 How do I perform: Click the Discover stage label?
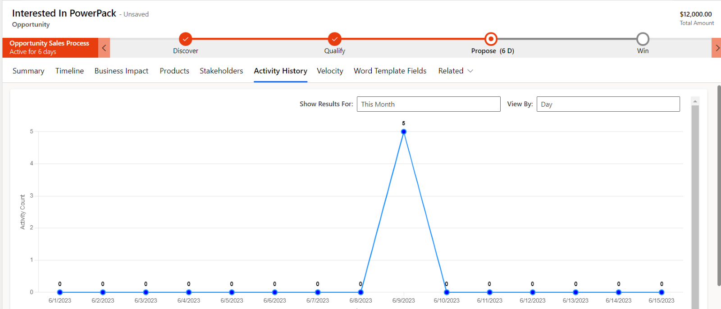click(186, 51)
